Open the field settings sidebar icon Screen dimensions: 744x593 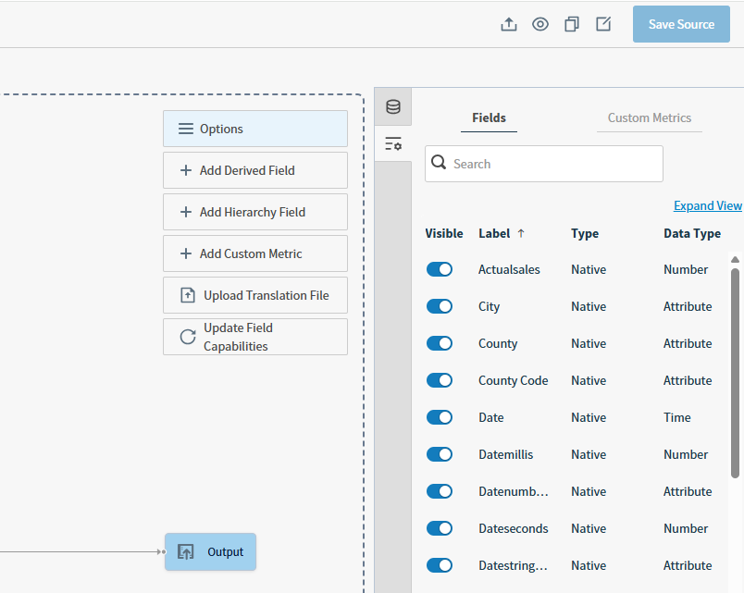[x=393, y=143]
